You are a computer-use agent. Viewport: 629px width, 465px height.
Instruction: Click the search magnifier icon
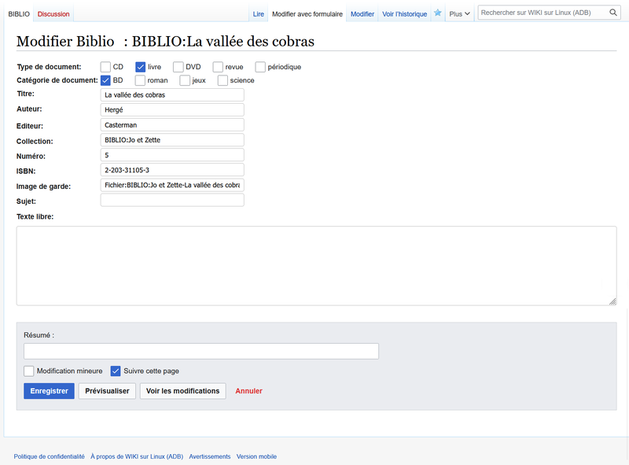(613, 13)
